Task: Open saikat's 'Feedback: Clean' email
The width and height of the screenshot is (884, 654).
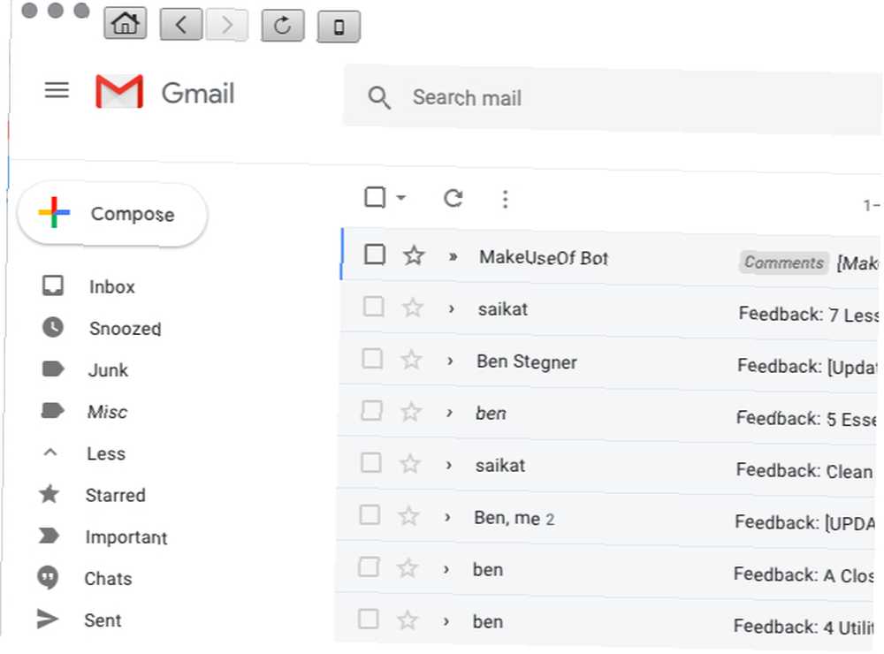Action: point(606,467)
